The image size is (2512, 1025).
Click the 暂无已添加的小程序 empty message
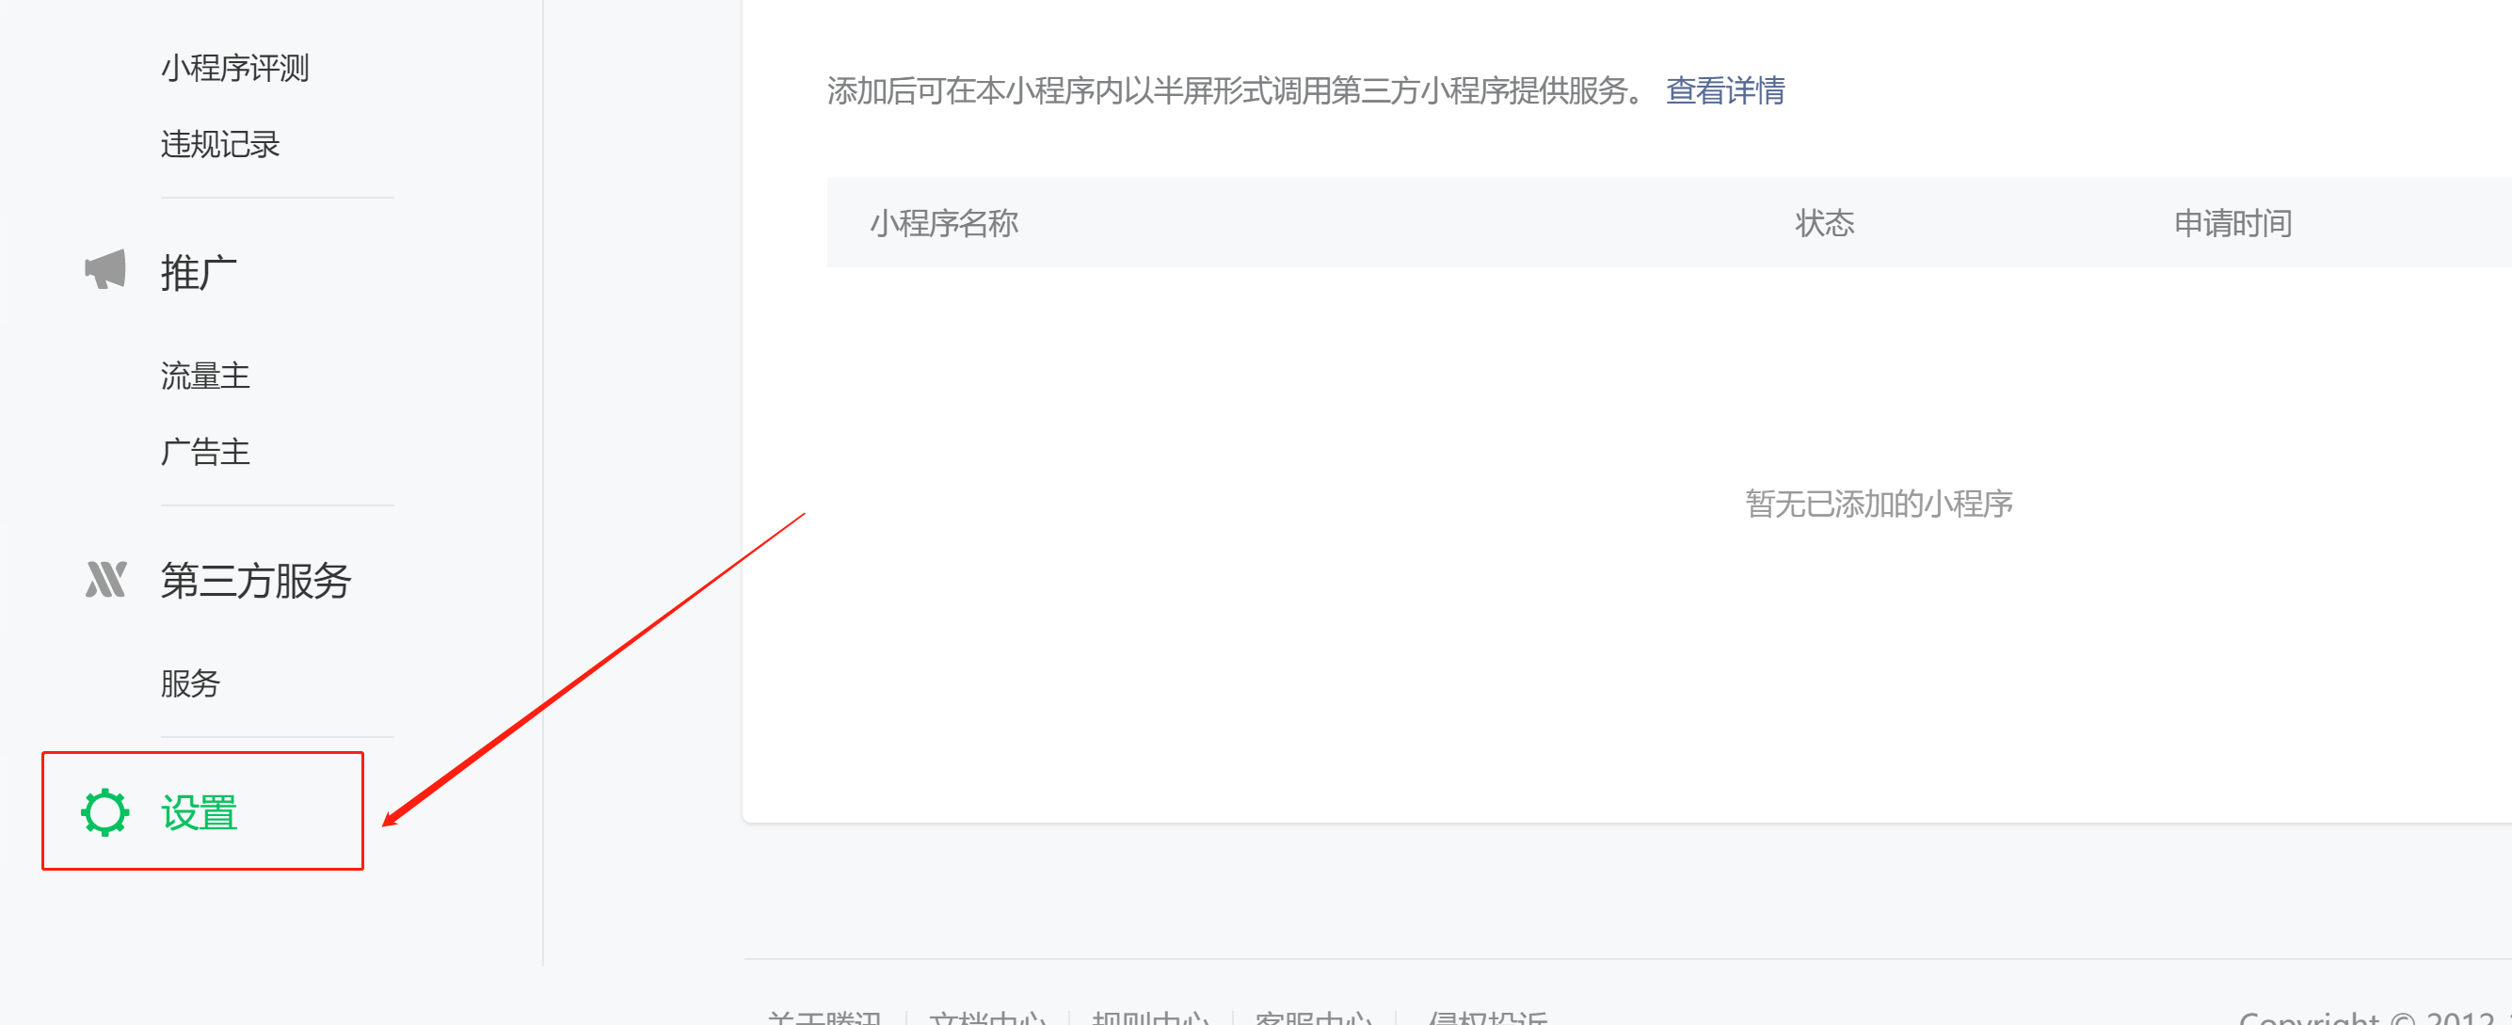pos(1879,504)
